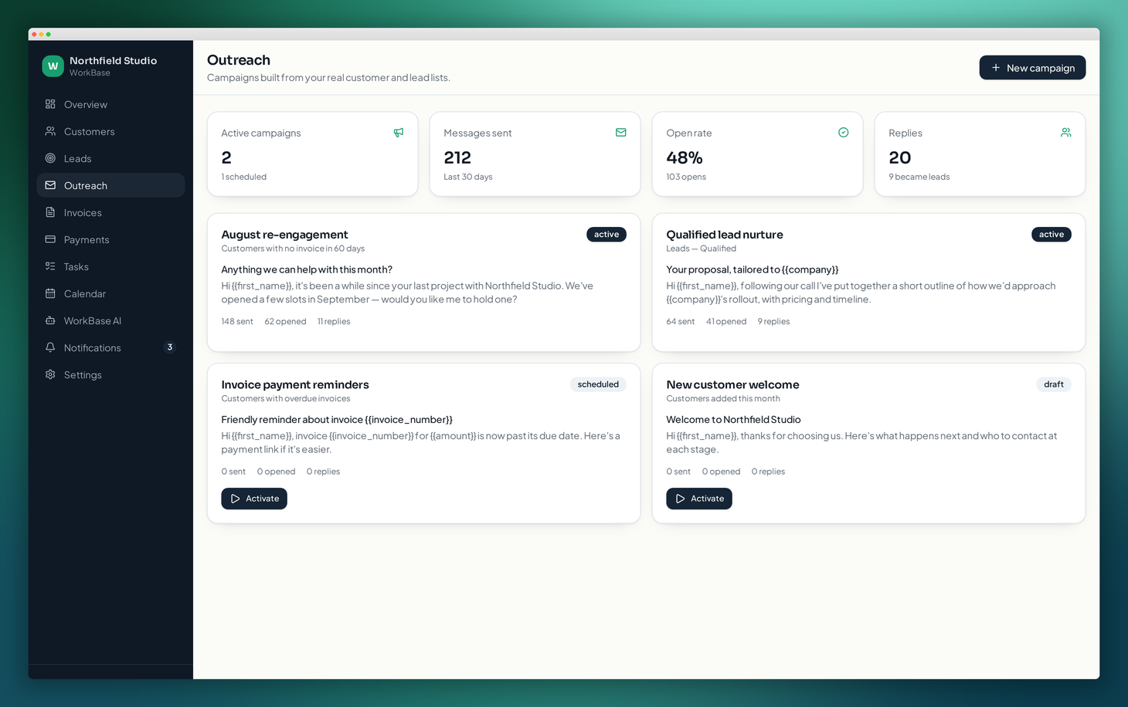Click the Calendar icon in sidebar
This screenshot has height=707, width=1128.
[50, 293]
